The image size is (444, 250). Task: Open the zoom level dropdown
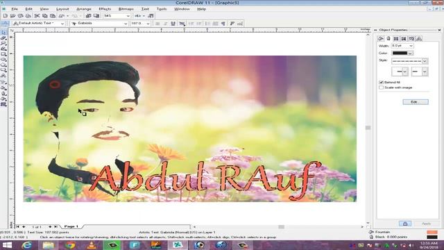[x=128, y=16]
